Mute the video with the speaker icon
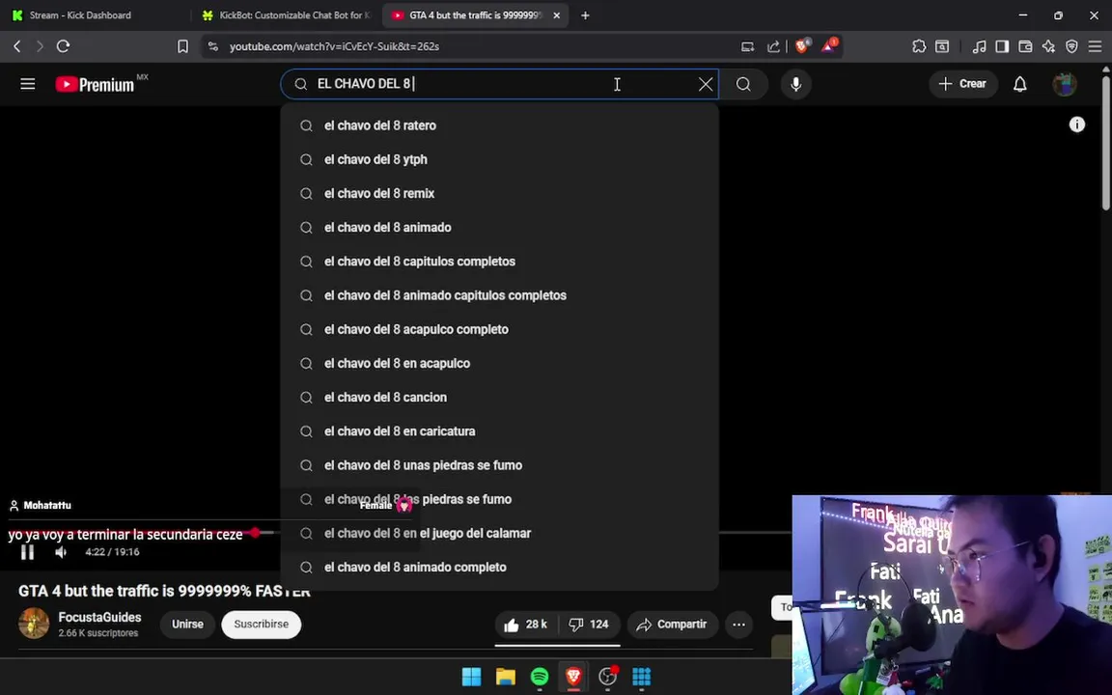The image size is (1112, 695). coord(61,552)
